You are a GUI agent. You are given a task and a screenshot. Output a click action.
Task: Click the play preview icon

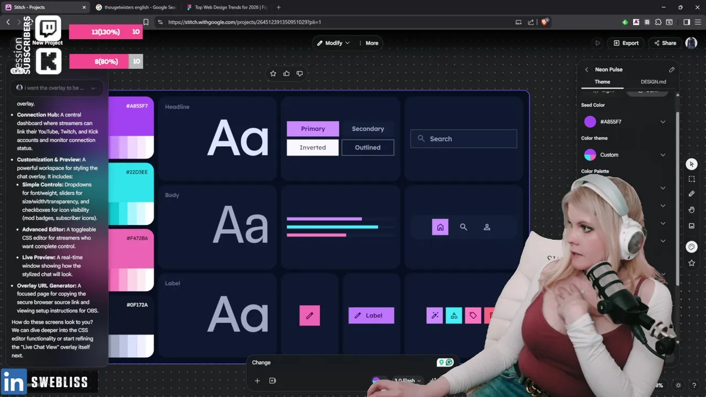pyautogui.click(x=597, y=43)
